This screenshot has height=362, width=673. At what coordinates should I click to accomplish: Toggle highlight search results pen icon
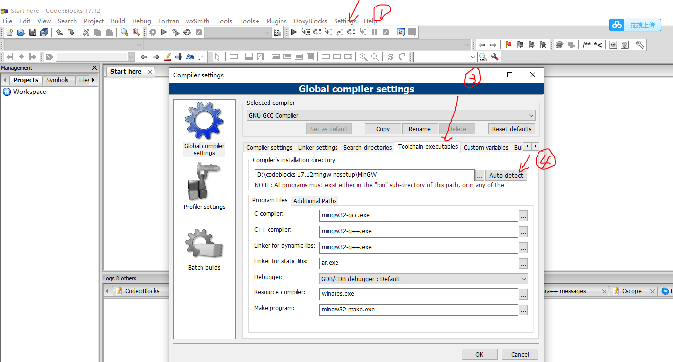[x=167, y=57]
